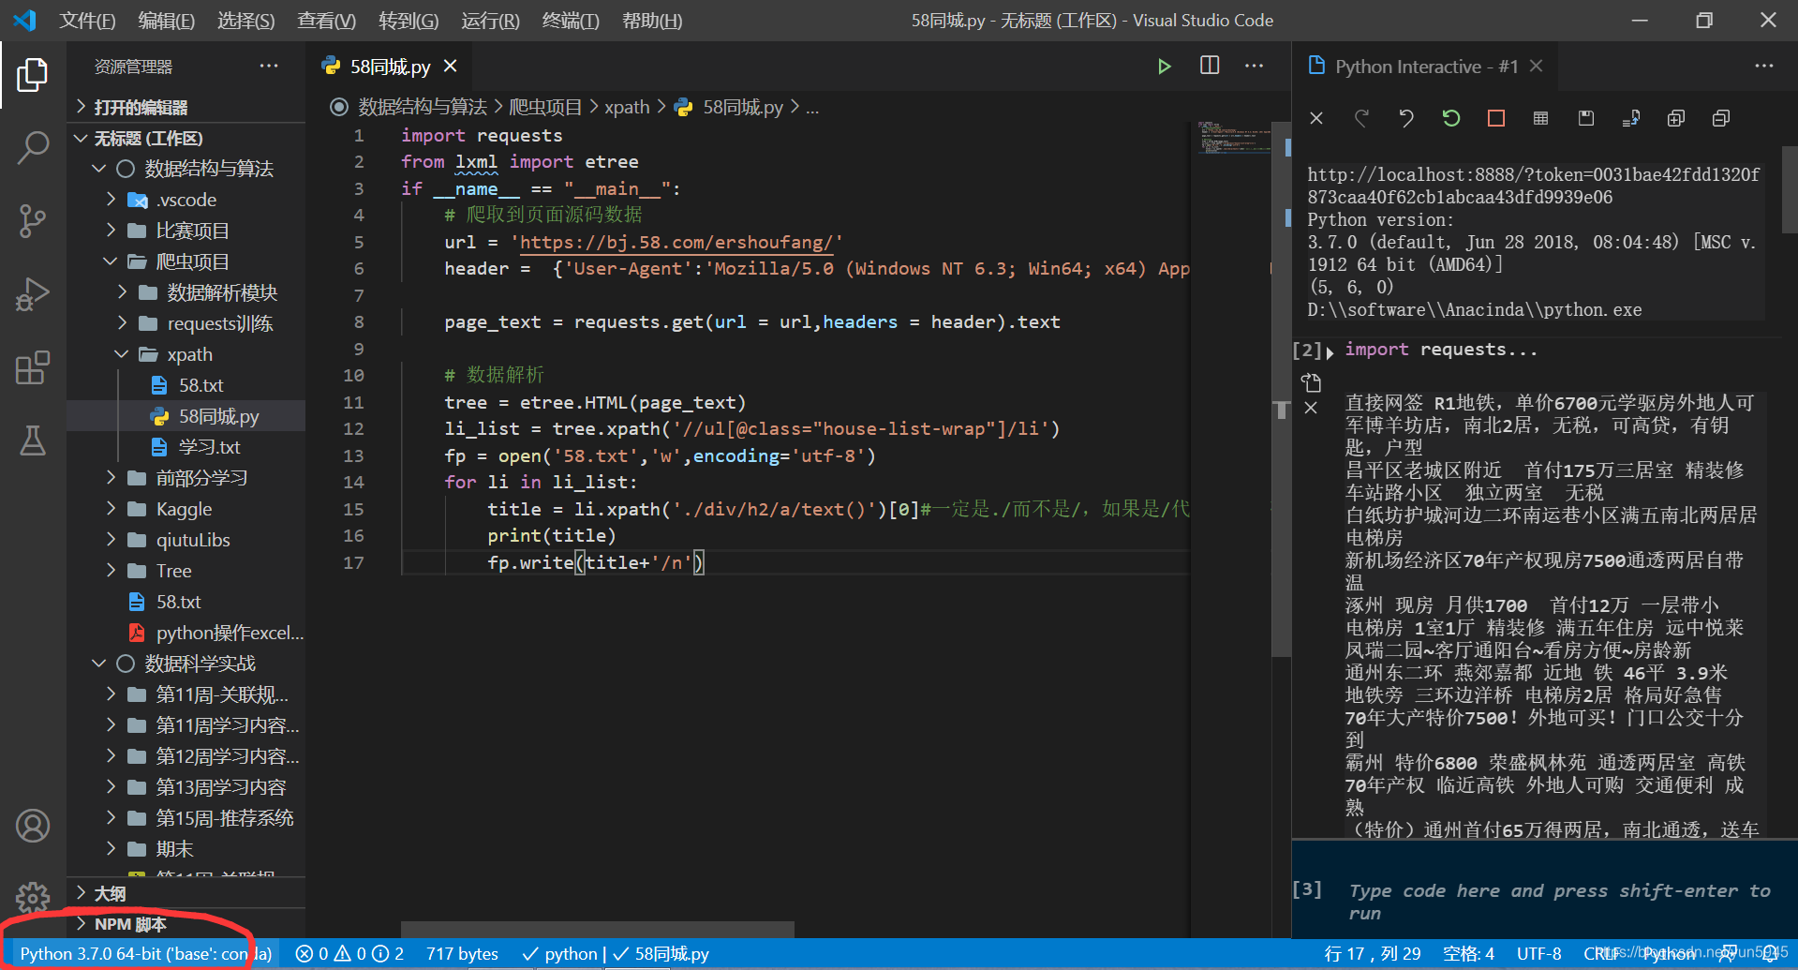Click the ershoufang URL link in code
Viewport: 1798px width, 970px height.
pos(676,242)
